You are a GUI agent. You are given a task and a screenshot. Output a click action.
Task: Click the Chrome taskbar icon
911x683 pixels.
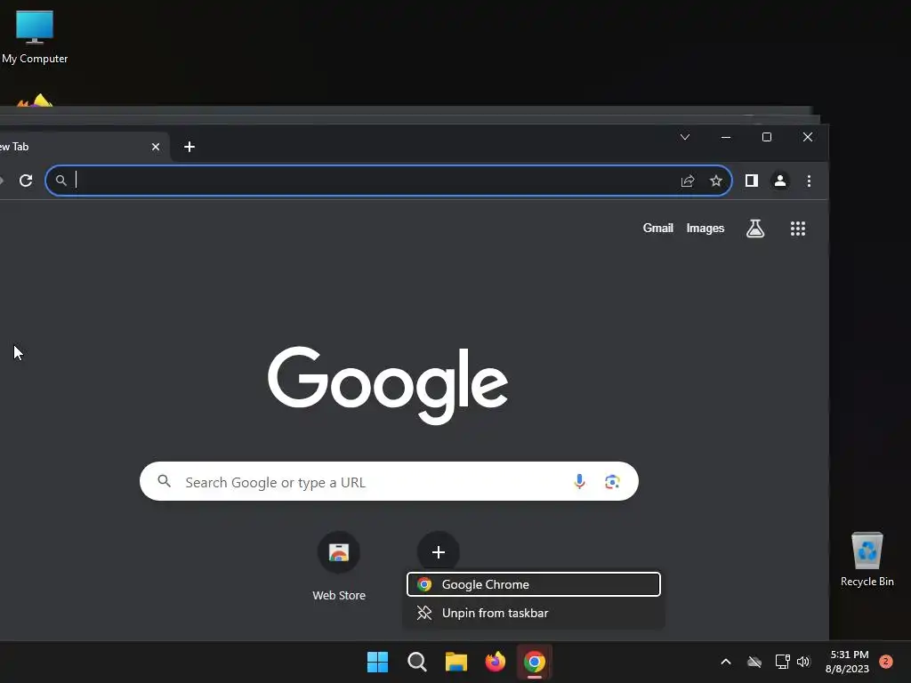(535, 662)
